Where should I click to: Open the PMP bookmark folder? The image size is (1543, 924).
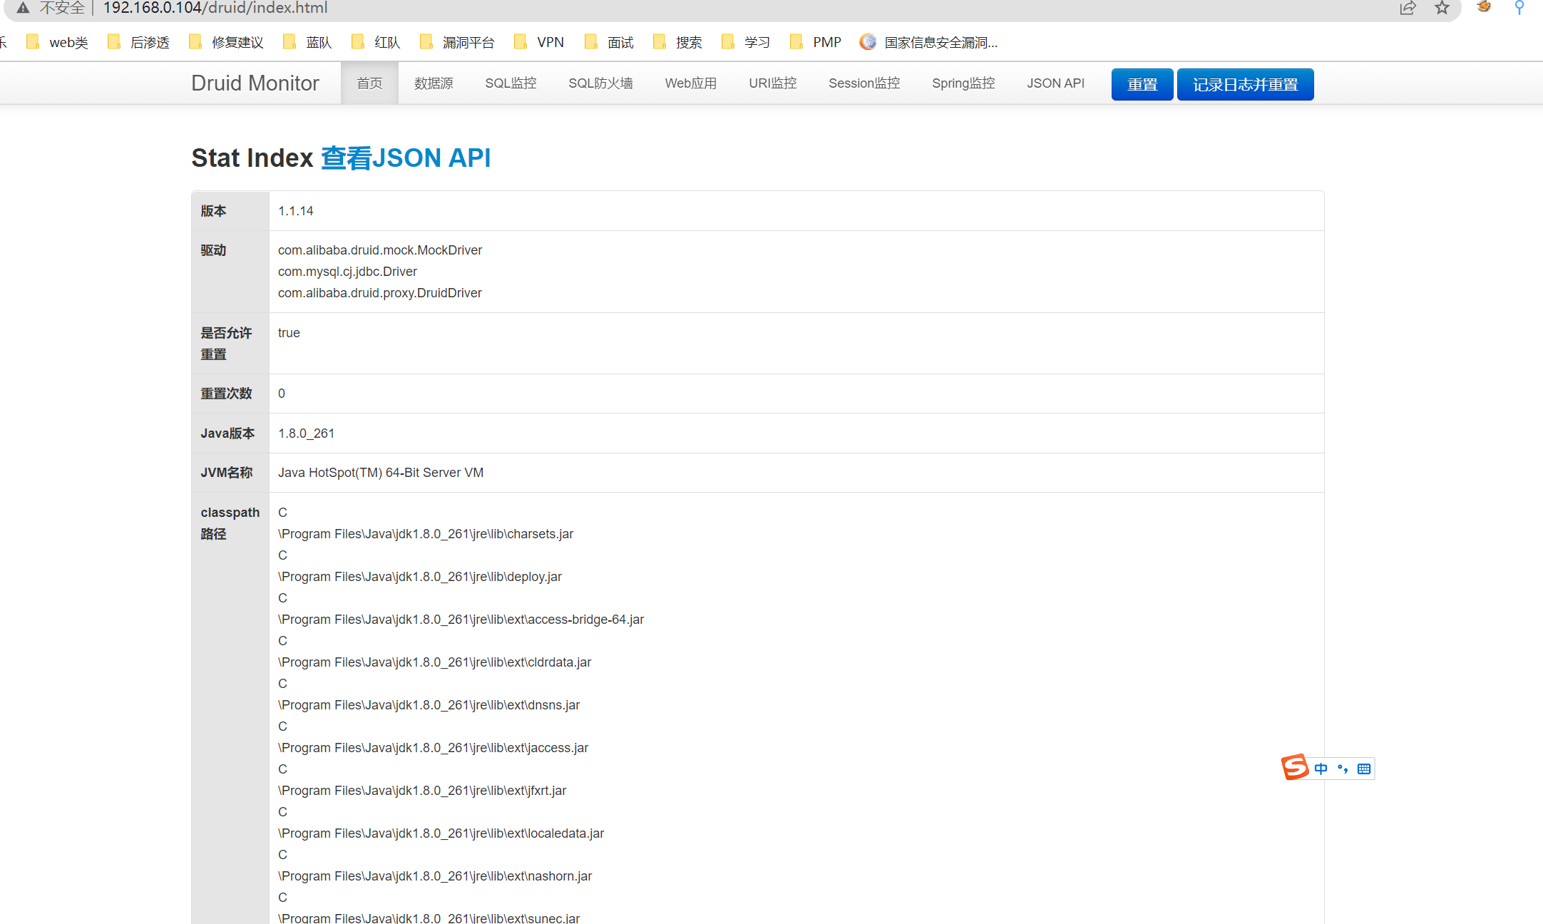click(816, 42)
